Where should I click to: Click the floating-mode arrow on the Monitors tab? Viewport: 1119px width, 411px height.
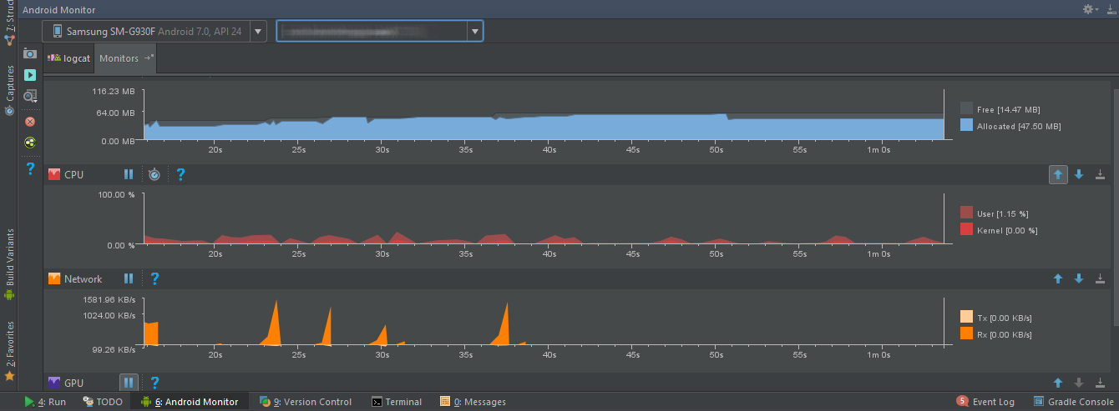(x=149, y=58)
